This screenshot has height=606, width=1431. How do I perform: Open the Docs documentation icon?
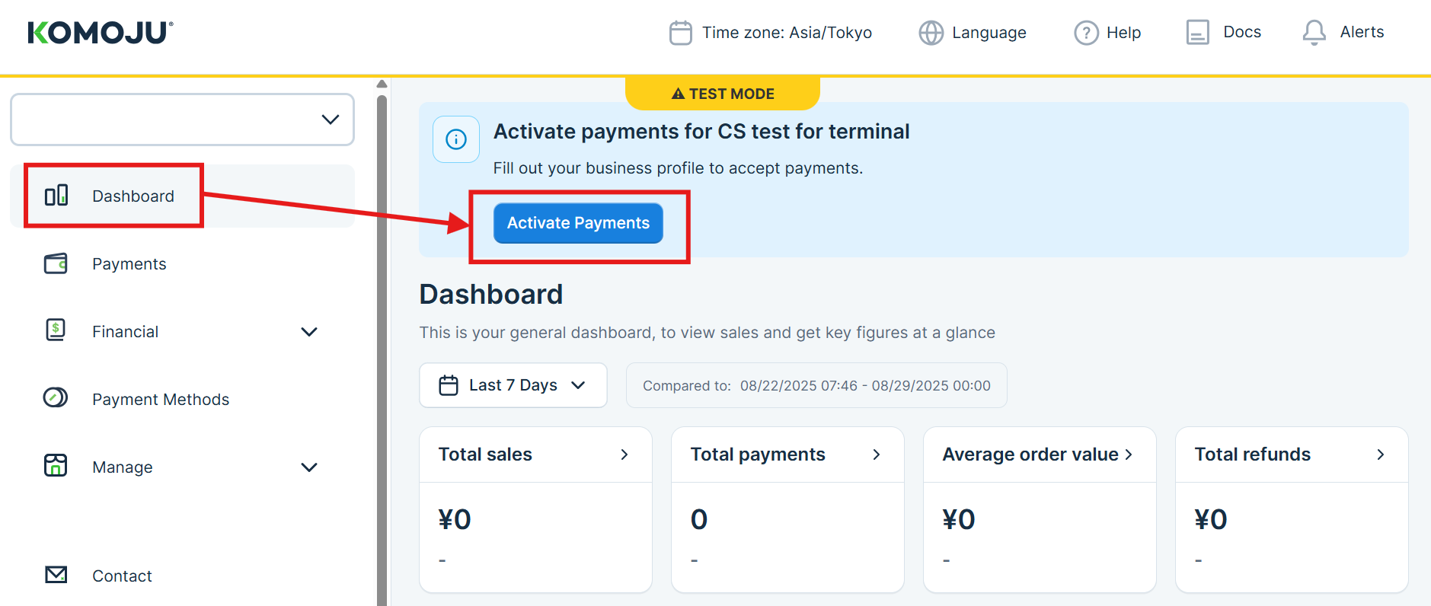[1198, 32]
